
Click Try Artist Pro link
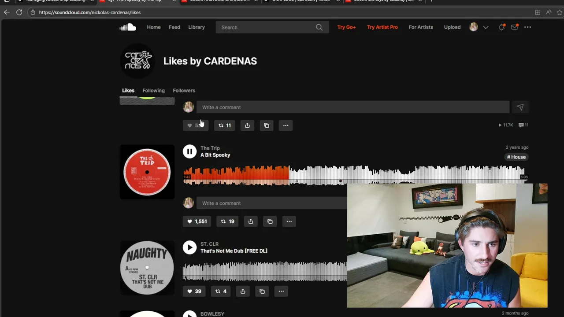(x=382, y=27)
